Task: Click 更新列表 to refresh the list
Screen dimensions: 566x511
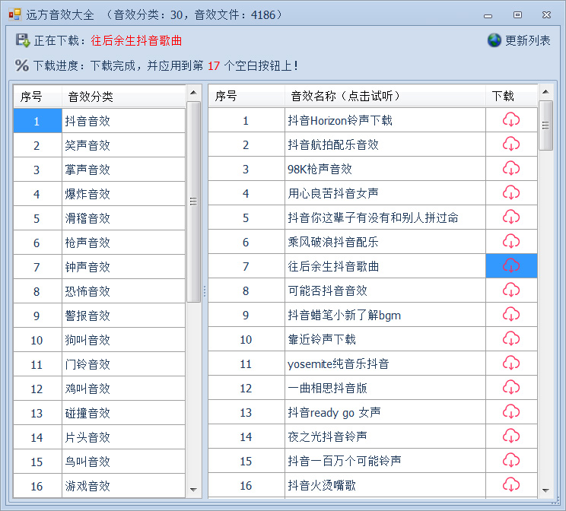Action: [527, 40]
